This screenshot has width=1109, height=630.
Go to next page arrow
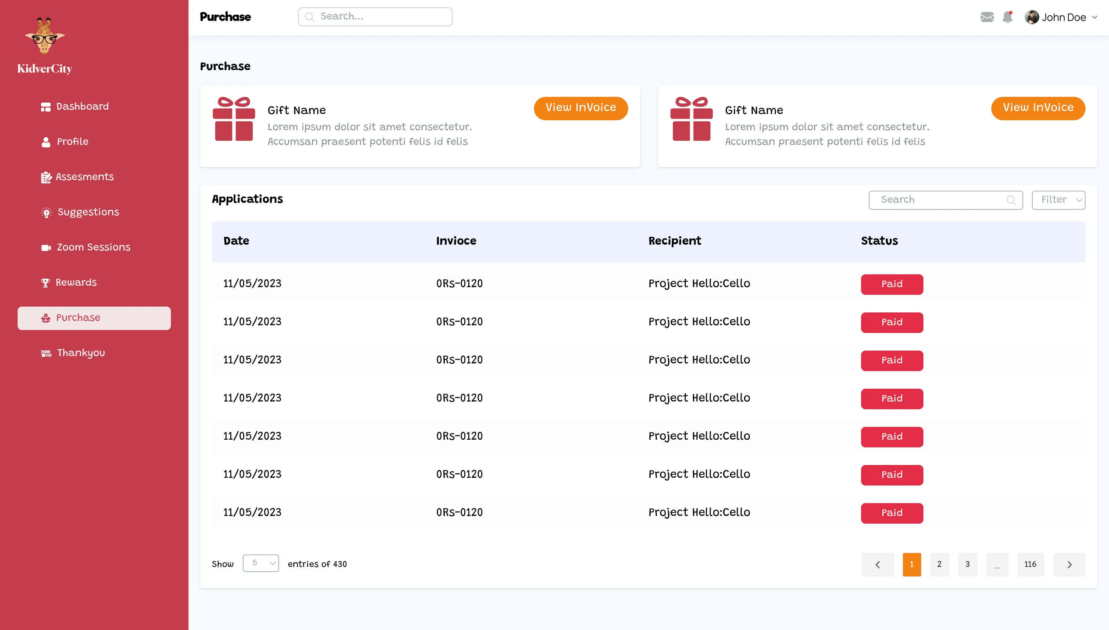point(1069,564)
